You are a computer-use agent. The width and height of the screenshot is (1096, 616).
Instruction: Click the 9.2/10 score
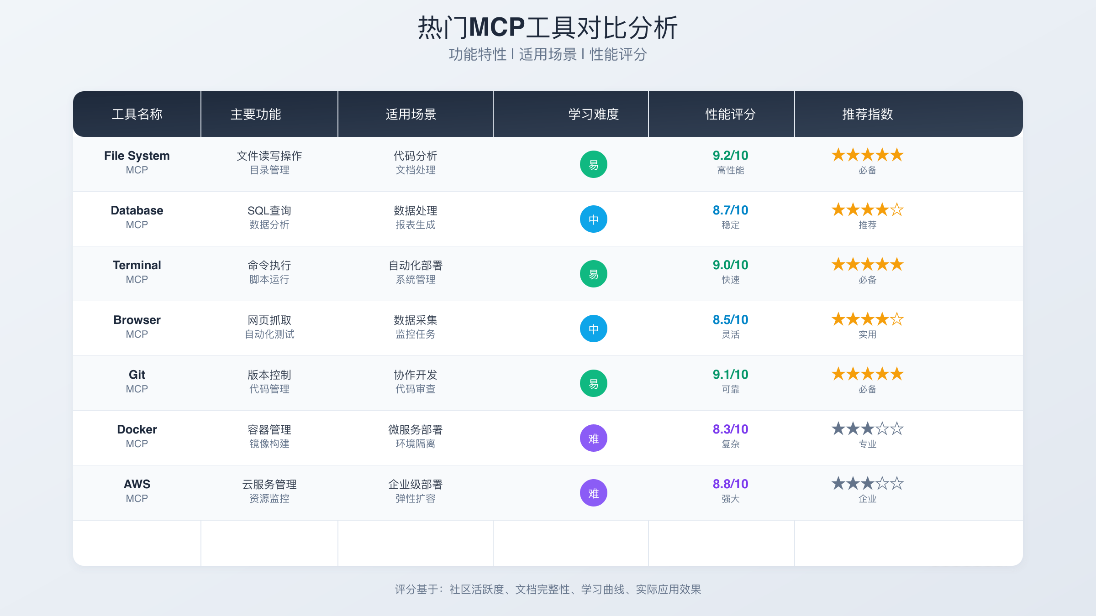point(730,156)
